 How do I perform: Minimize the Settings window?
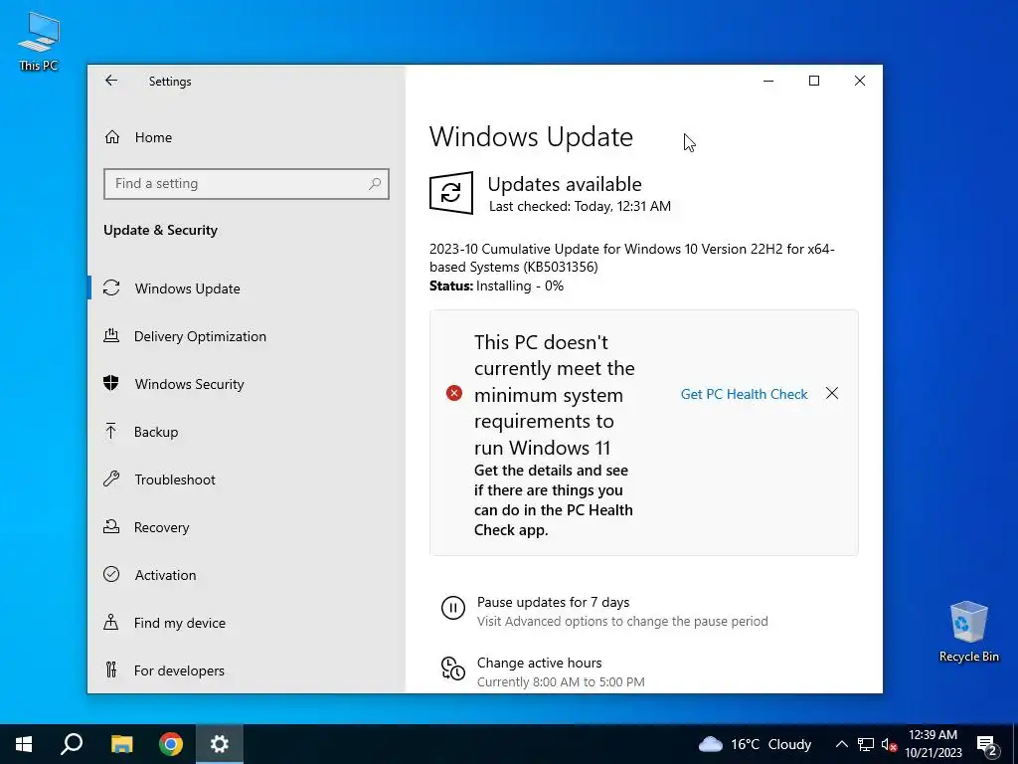(768, 81)
